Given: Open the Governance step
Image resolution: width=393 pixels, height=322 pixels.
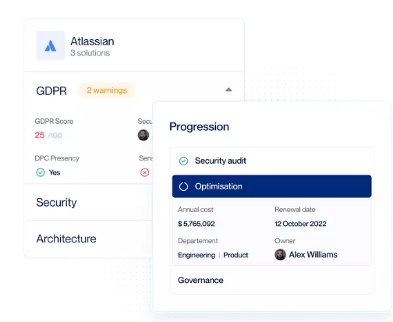Looking at the screenshot, I should coord(271,280).
